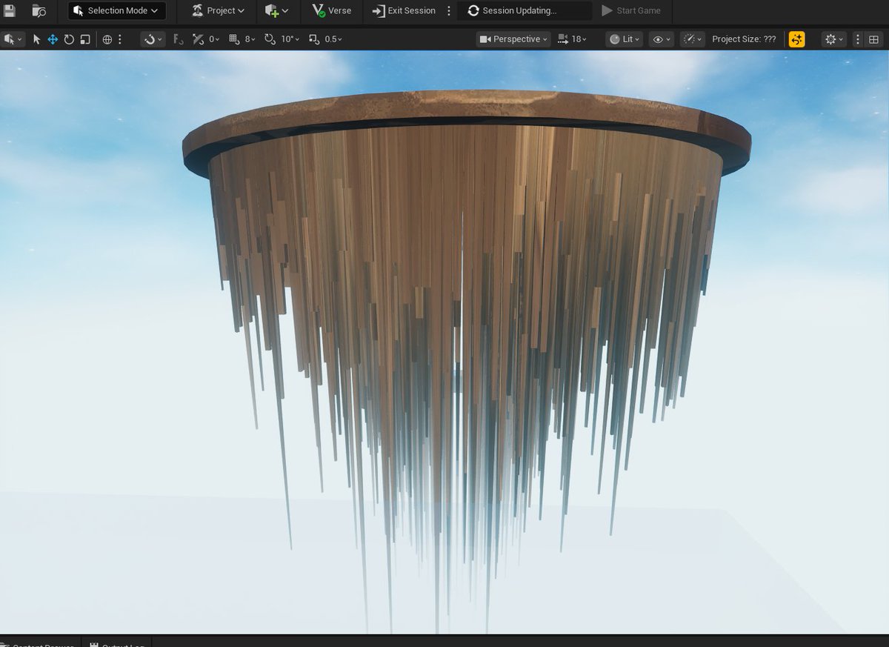Open the Save icon in top toolbar
This screenshot has width=889, height=647.
pos(9,10)
